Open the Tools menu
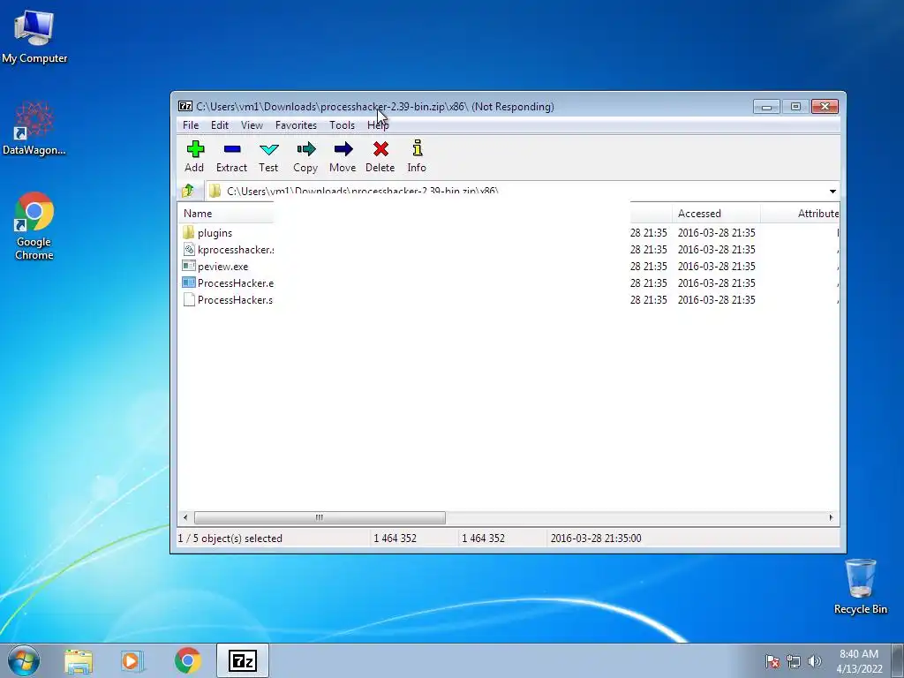This screenshot has width=904, height=678. (x=342, y=125)
